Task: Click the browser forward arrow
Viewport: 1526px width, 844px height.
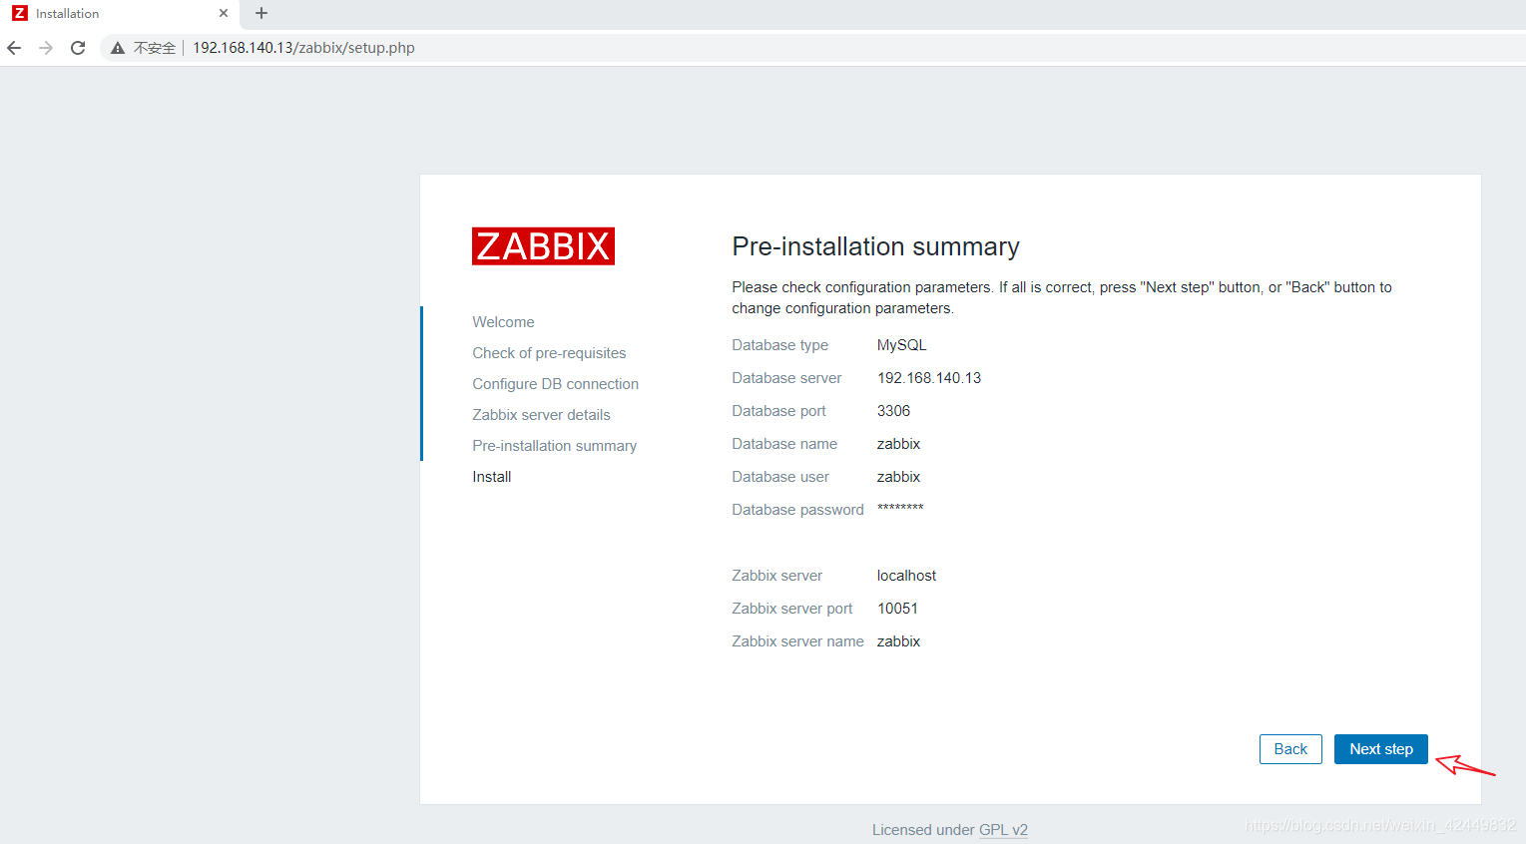Action: pyautogui.click(x=46, y=48)
